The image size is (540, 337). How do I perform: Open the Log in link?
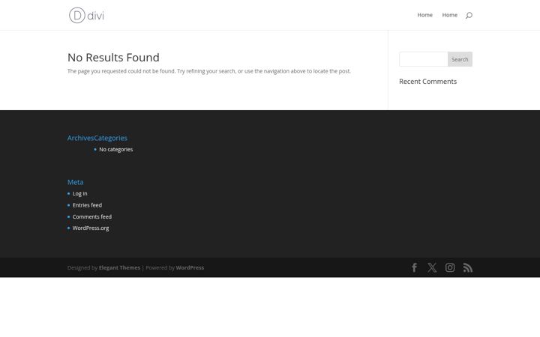(x=80, y=194)
